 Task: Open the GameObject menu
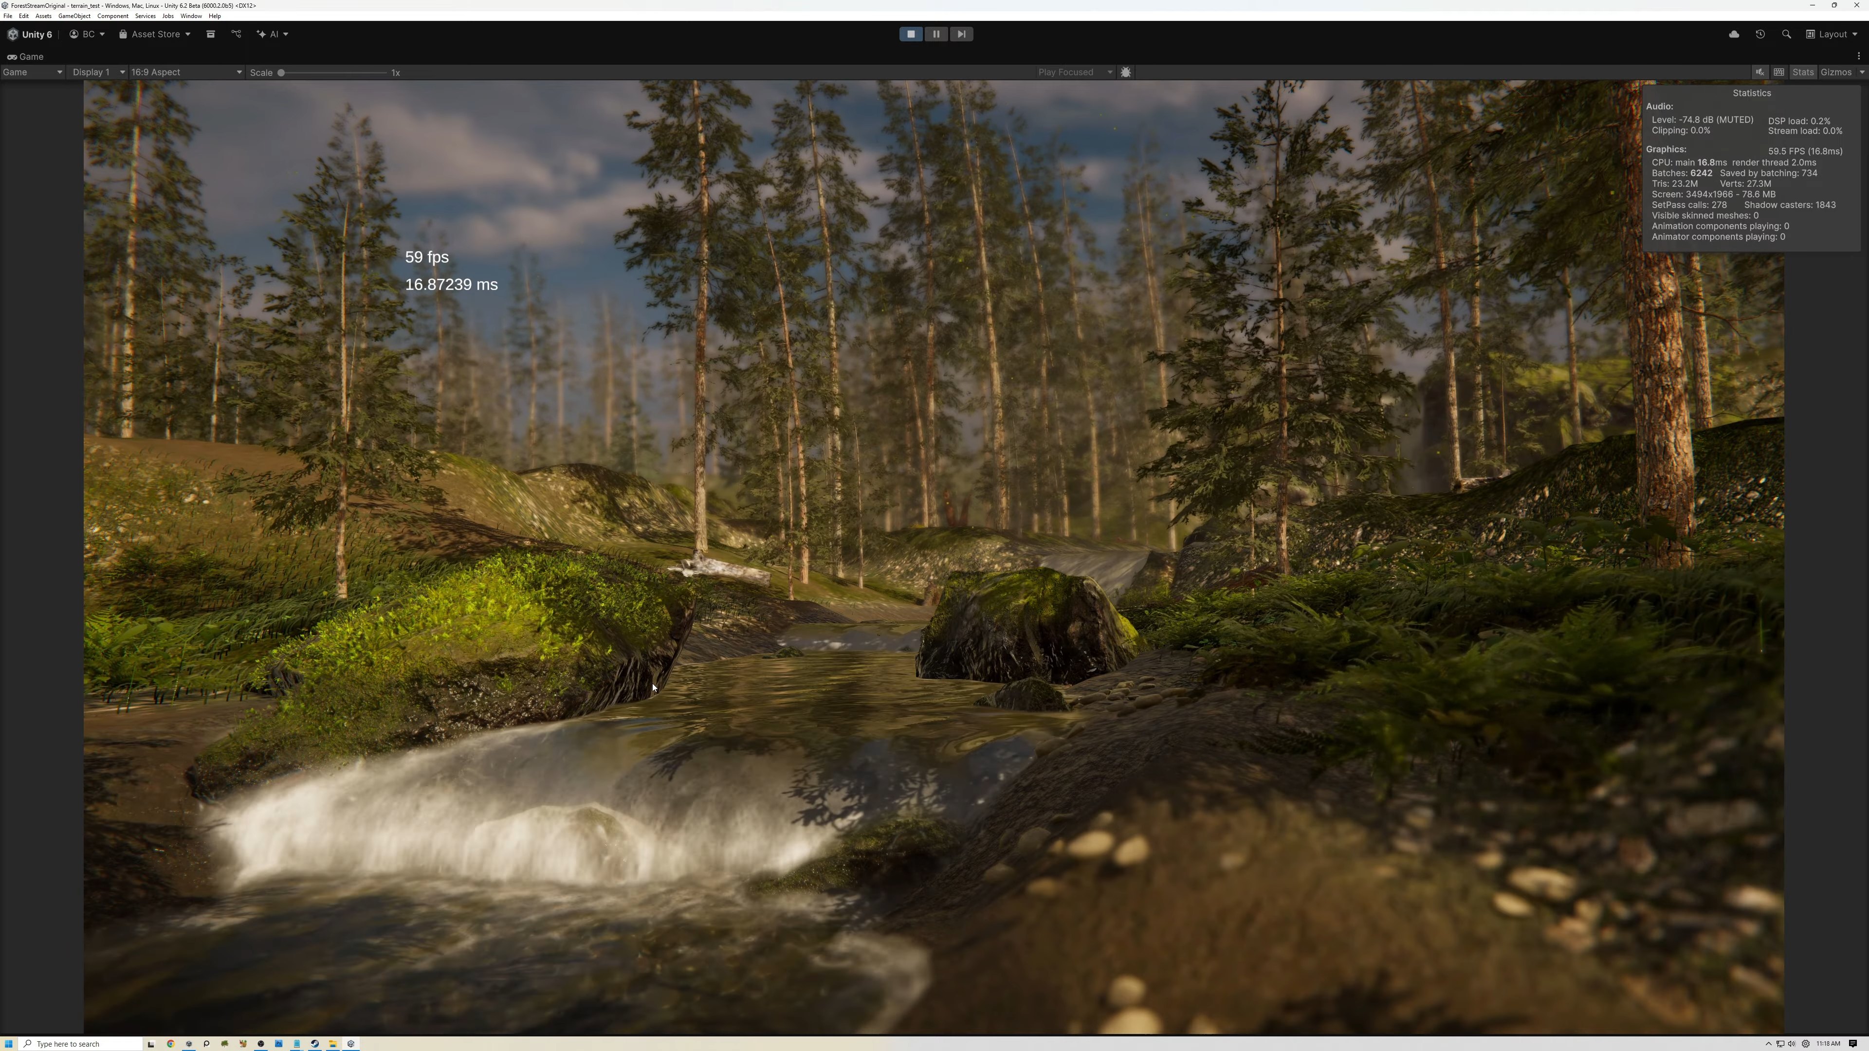74,16
